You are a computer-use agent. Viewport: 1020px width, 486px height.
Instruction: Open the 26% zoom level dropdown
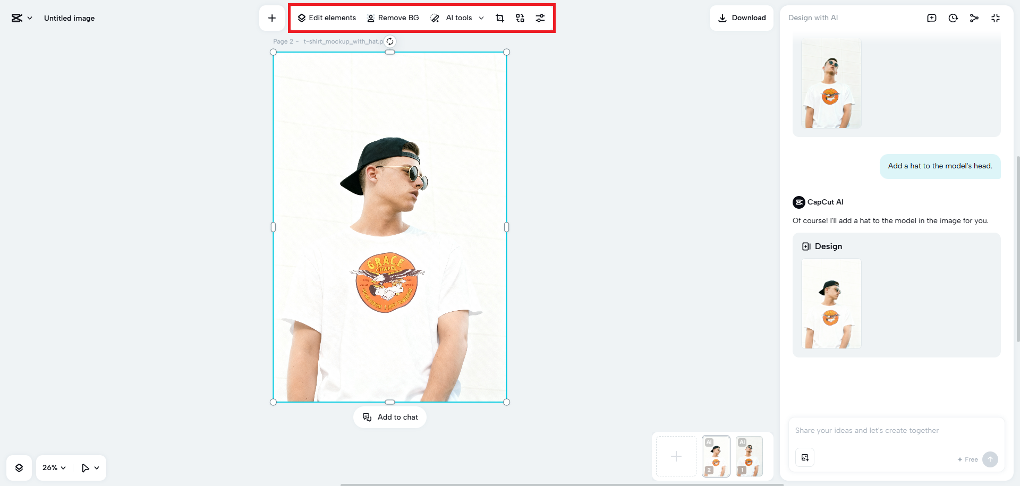[53, 467]
